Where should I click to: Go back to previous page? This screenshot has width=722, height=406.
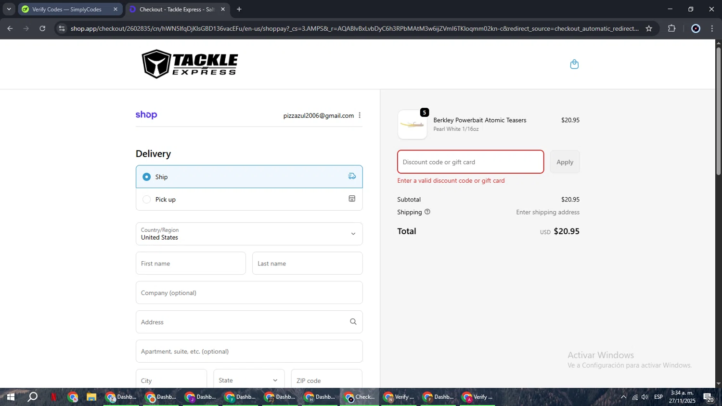point(10,28)
